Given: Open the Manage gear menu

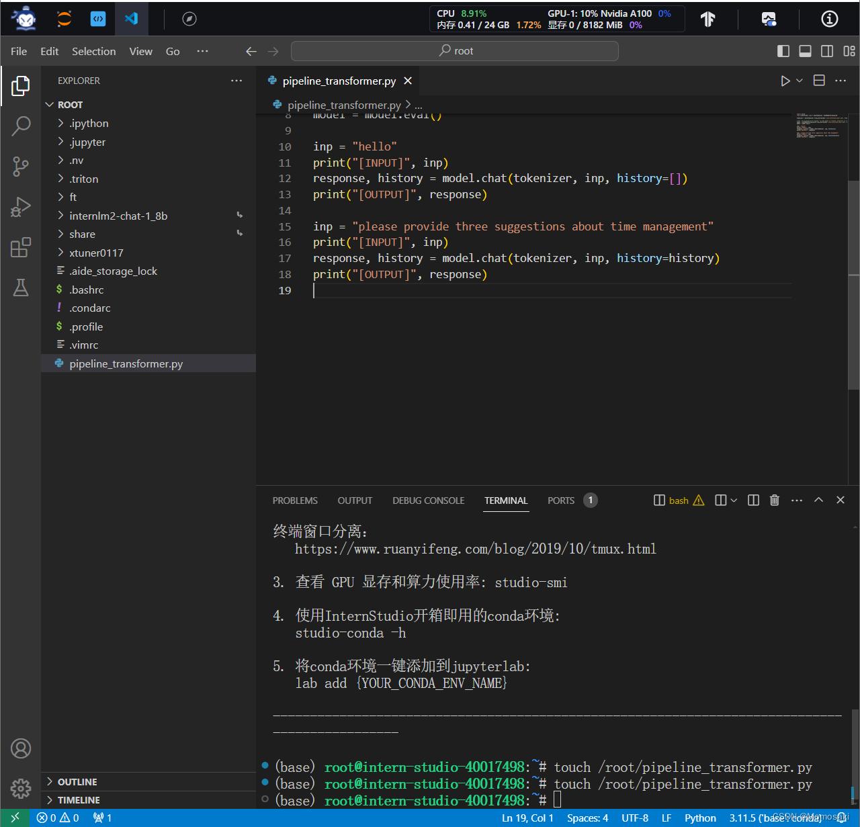Looking at the screenshot, I should point(21,788).
